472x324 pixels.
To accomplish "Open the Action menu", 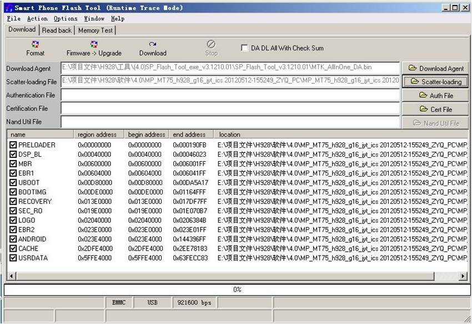I will pos(37,19).
